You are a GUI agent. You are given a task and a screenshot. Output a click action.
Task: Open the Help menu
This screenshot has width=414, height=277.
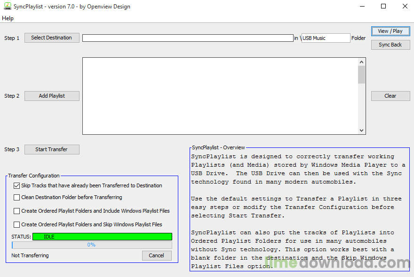tap(8, 18)
